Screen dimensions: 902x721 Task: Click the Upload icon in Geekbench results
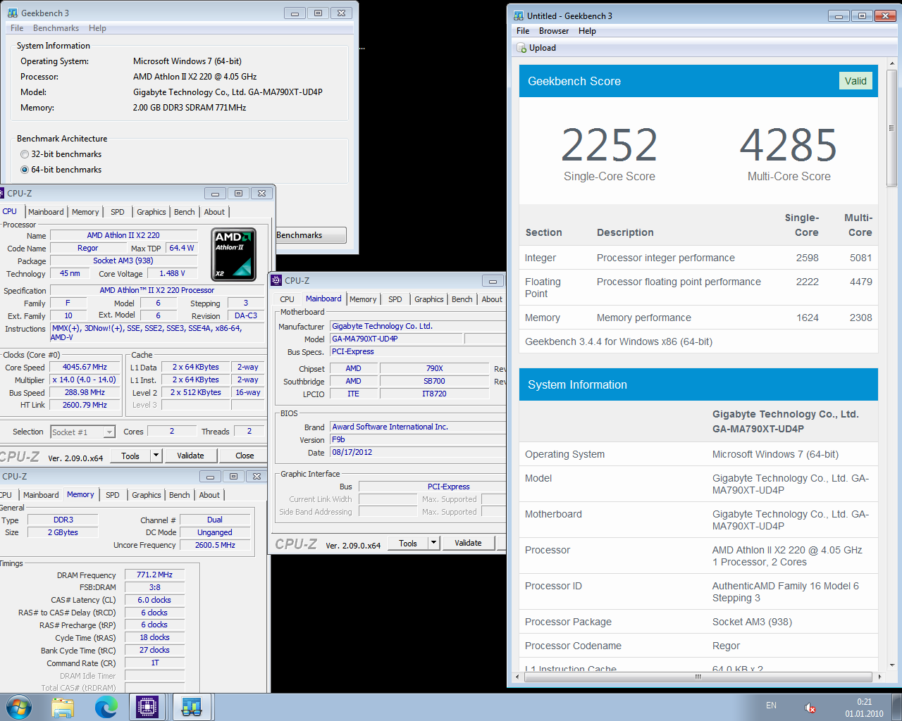pos(521,48)
